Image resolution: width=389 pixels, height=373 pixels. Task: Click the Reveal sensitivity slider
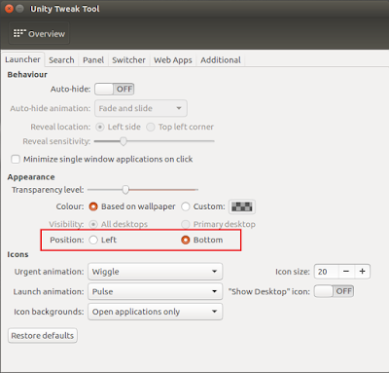pos(154,141)
